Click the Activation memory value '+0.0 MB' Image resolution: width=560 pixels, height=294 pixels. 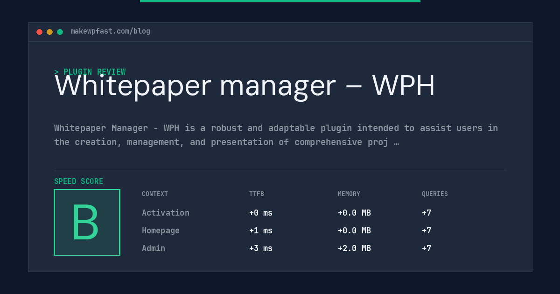click(x=354, y=213)
